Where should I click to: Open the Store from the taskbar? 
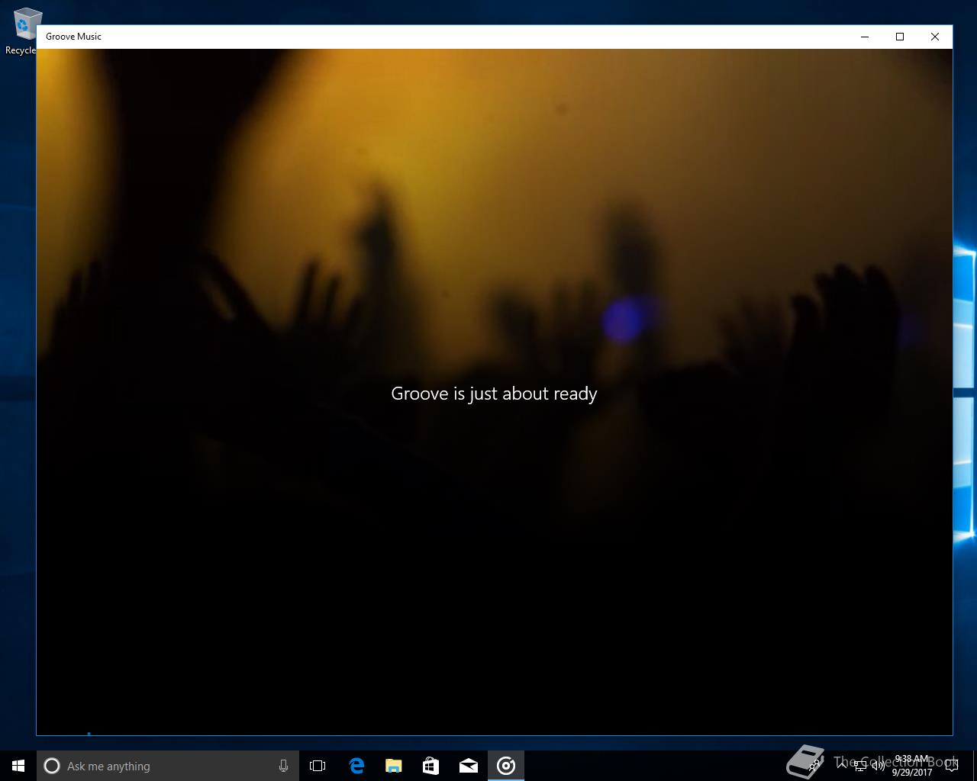430,766
